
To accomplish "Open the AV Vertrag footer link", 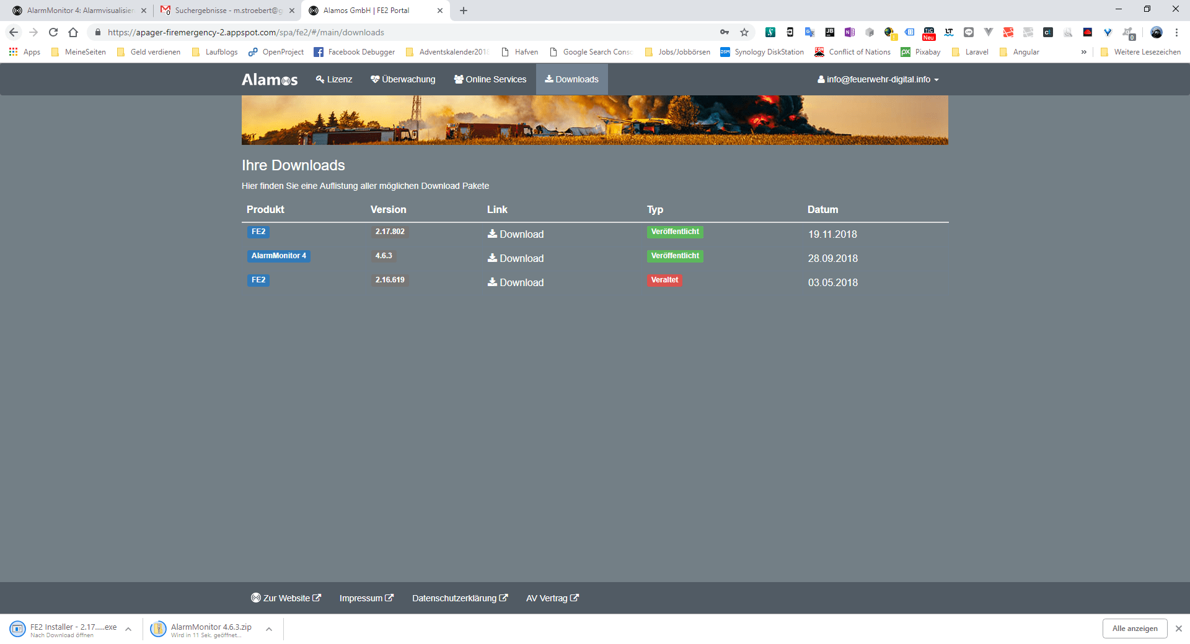I will (x=552, y=598).
